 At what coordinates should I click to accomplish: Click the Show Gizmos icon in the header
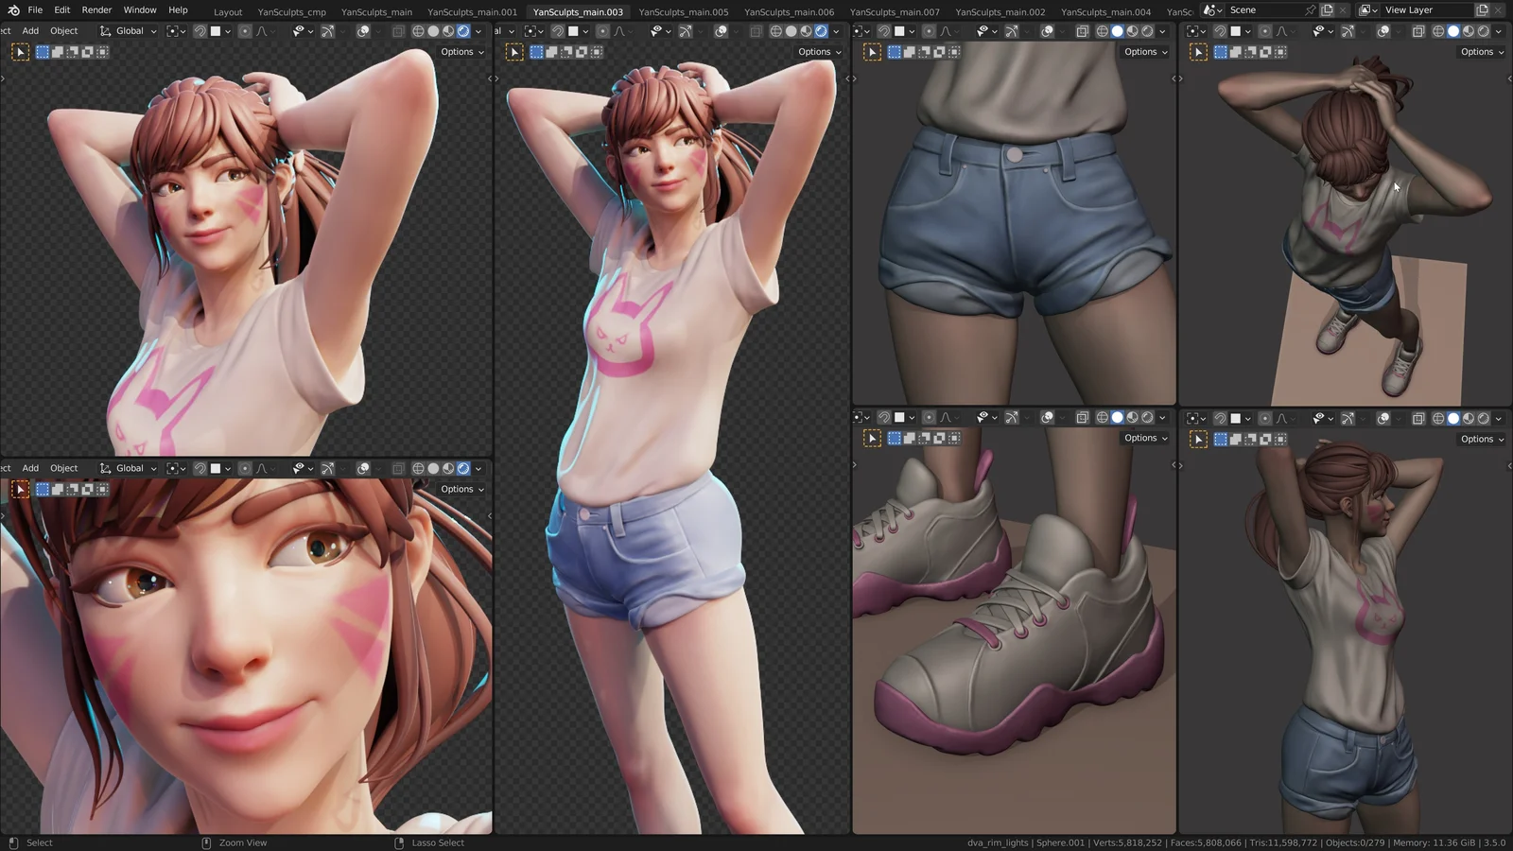327,31
